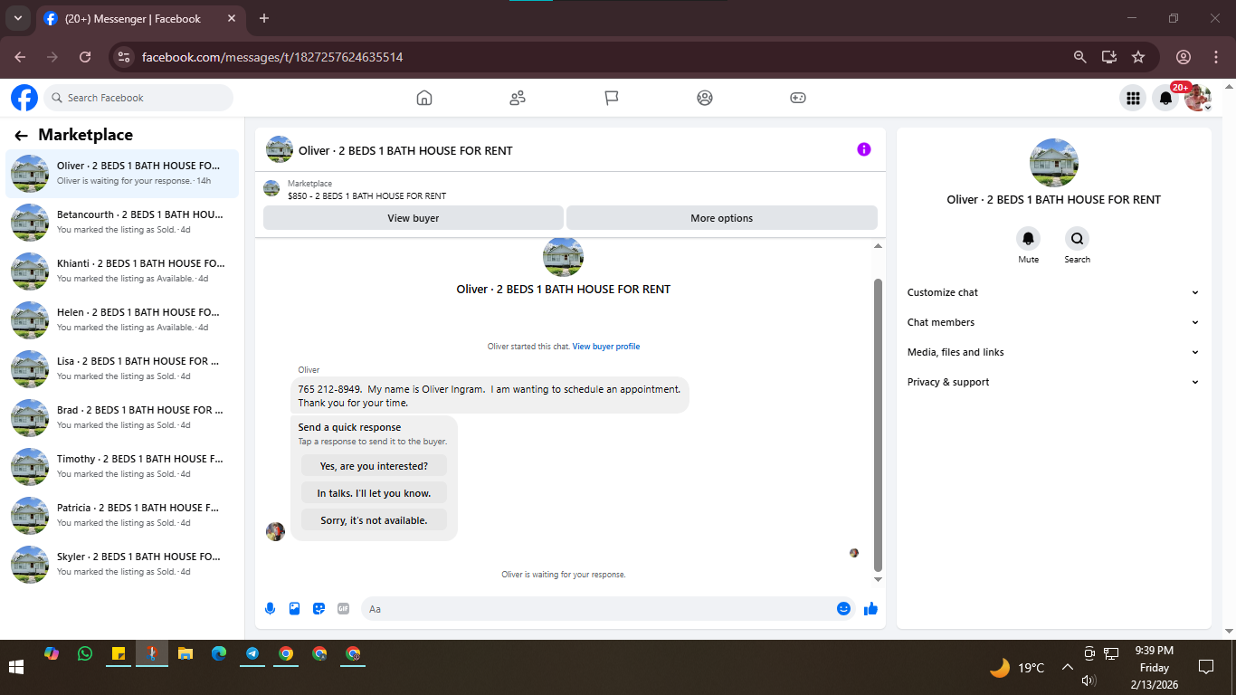Viewport: 1236px width, 695px height.
Task: Open the View buyer profile link
Action: click(x=605, y=347)
